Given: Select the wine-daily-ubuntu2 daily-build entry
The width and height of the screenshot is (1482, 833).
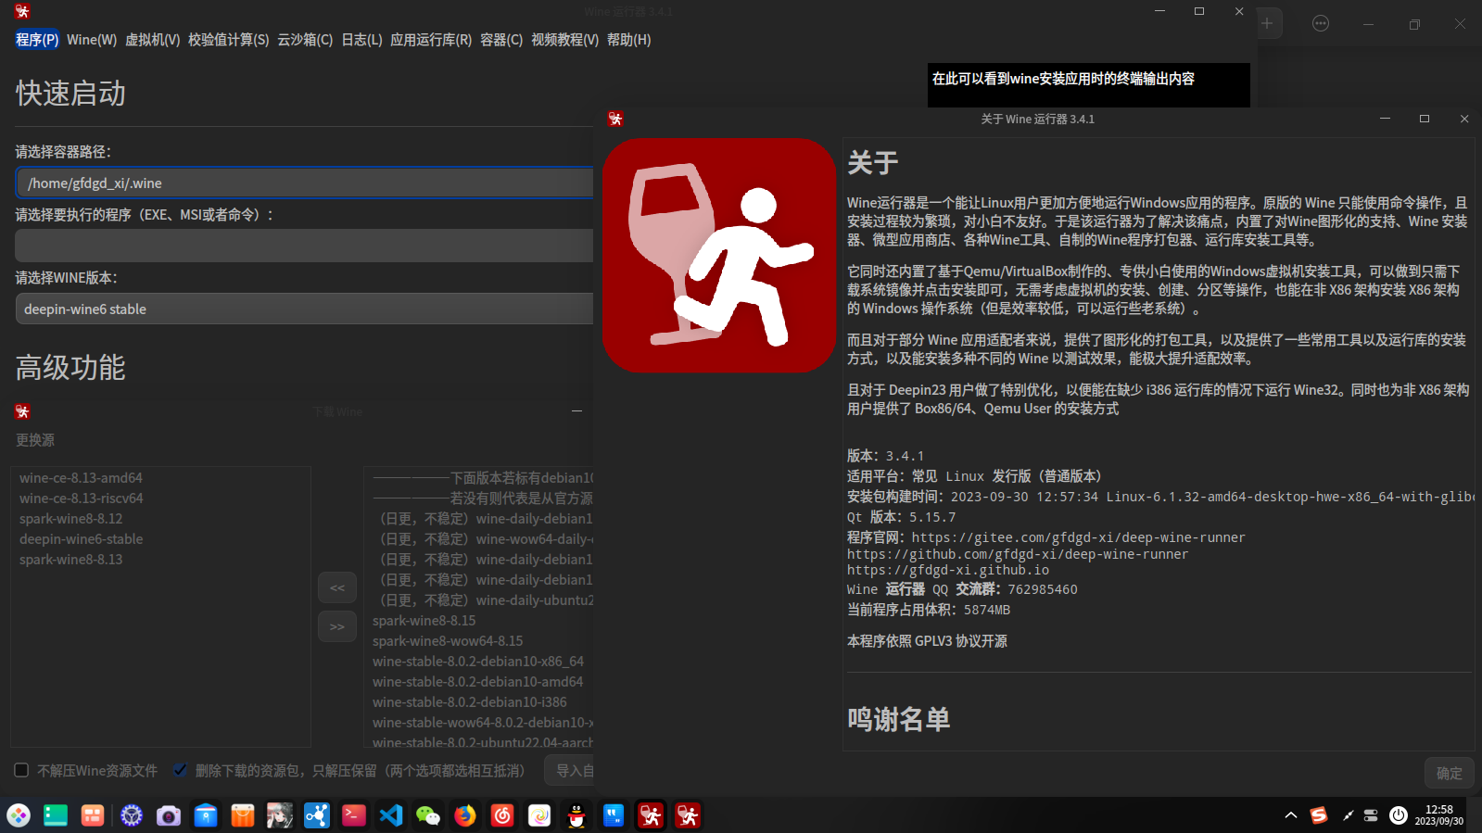Looking at the screenshot, I should [x=480, y=600].
